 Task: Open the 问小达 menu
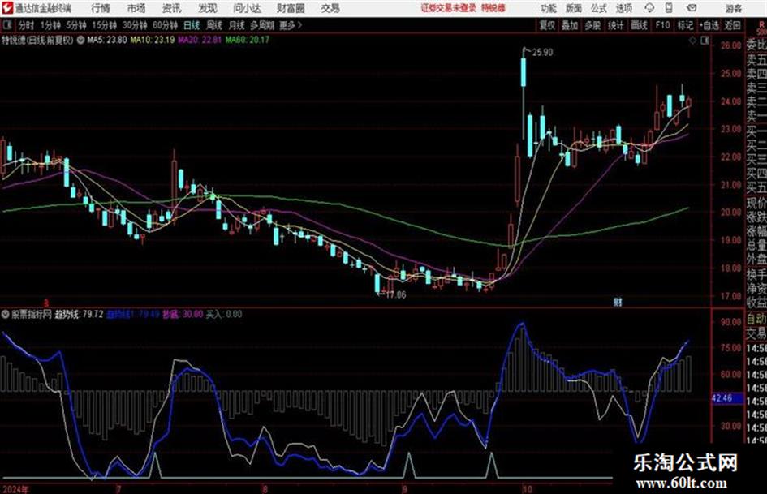247,8
